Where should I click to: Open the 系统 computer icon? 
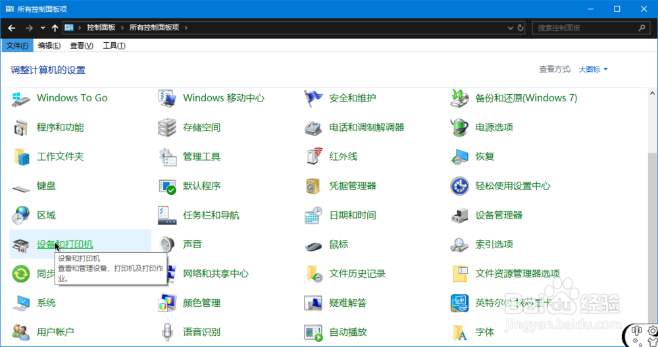coord(20,303)
